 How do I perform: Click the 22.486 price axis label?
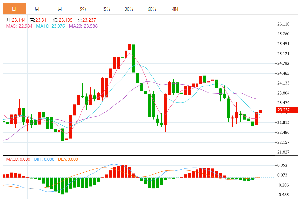(283, 132)
